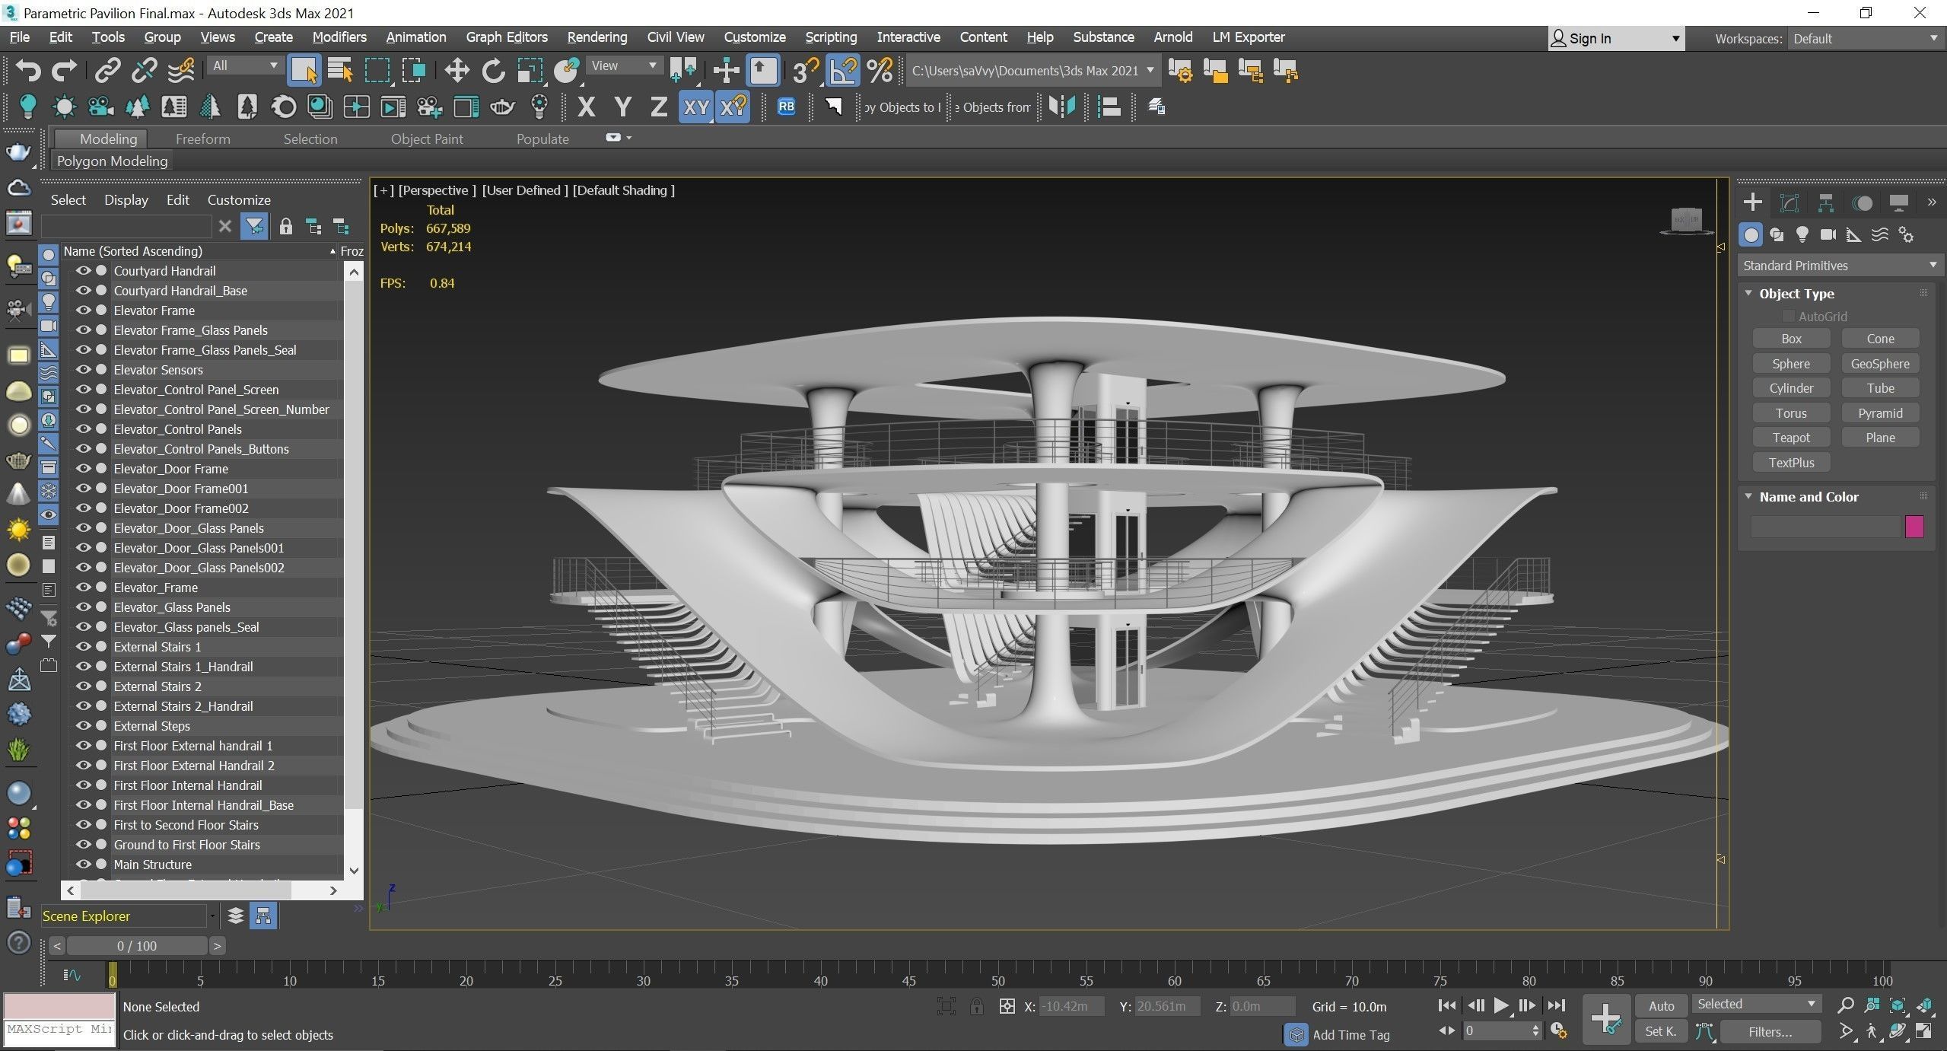Open the Motion command panel tab
Image resolution: width=1947 pixels, height=1051 pixels.
[x=1863, y=202]
